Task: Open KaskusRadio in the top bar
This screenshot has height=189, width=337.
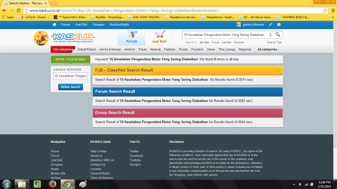Action: tap(119, 24)
